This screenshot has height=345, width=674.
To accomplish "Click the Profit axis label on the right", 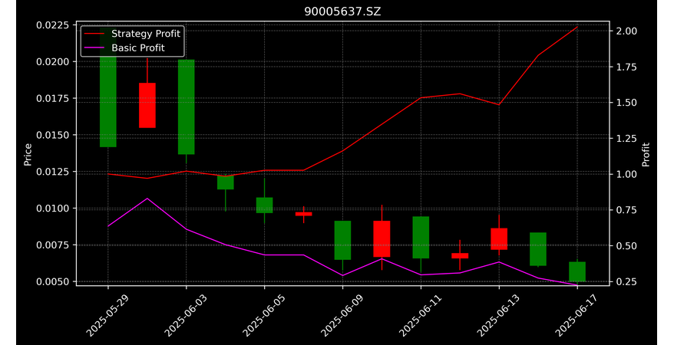I will click(646, 155).
